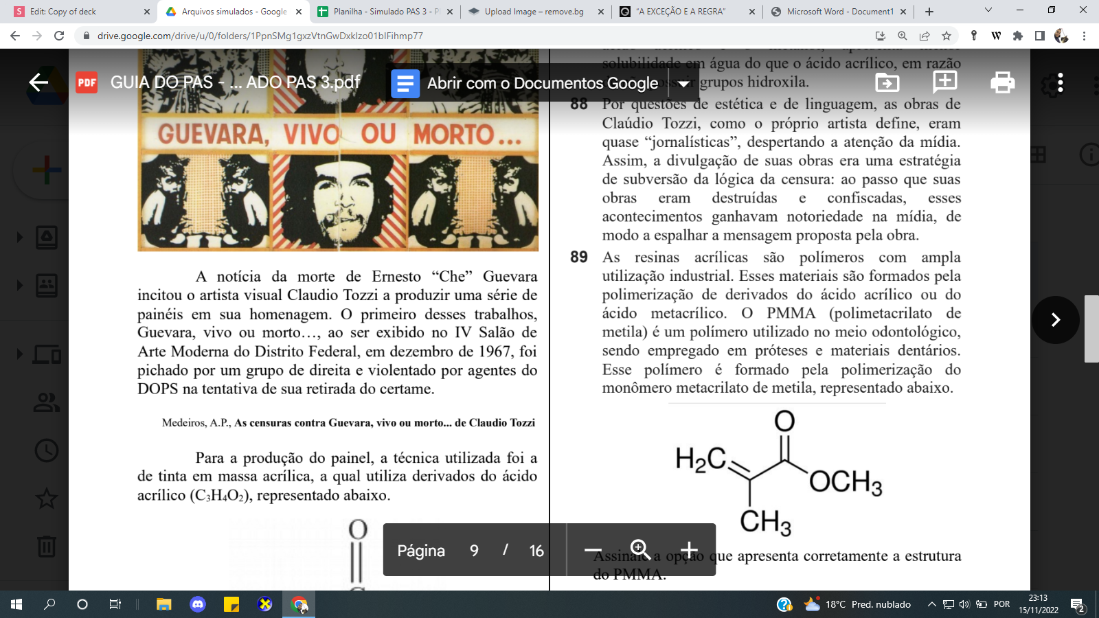The width and height of the screenshot is (1099, 618).
Task: Click the W extension icon
Action: (996, 36)
